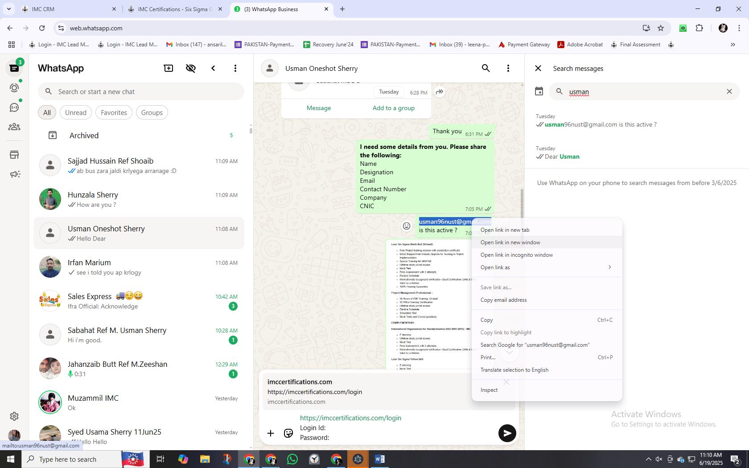Choose 'Inspect' in context menu
This screenshot has height=468, width=749.
547,390
